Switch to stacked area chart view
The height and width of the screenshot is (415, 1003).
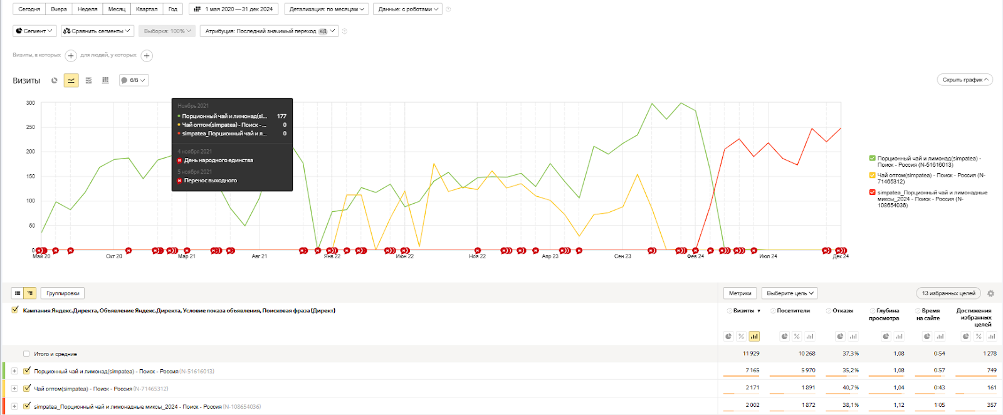[88, 80]
